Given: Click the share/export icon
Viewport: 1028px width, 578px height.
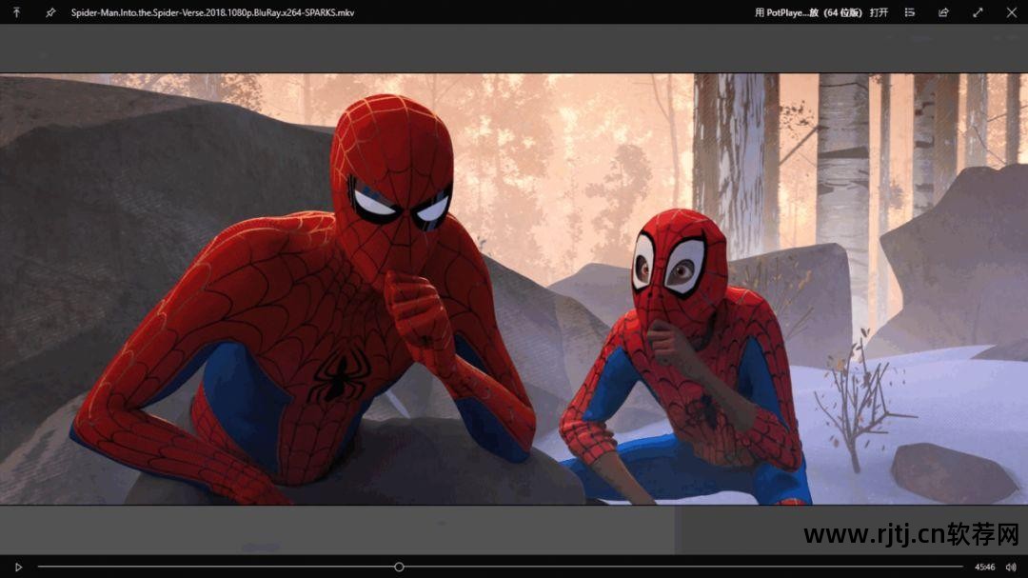Looking at the screenshot, I should (943, 12).
